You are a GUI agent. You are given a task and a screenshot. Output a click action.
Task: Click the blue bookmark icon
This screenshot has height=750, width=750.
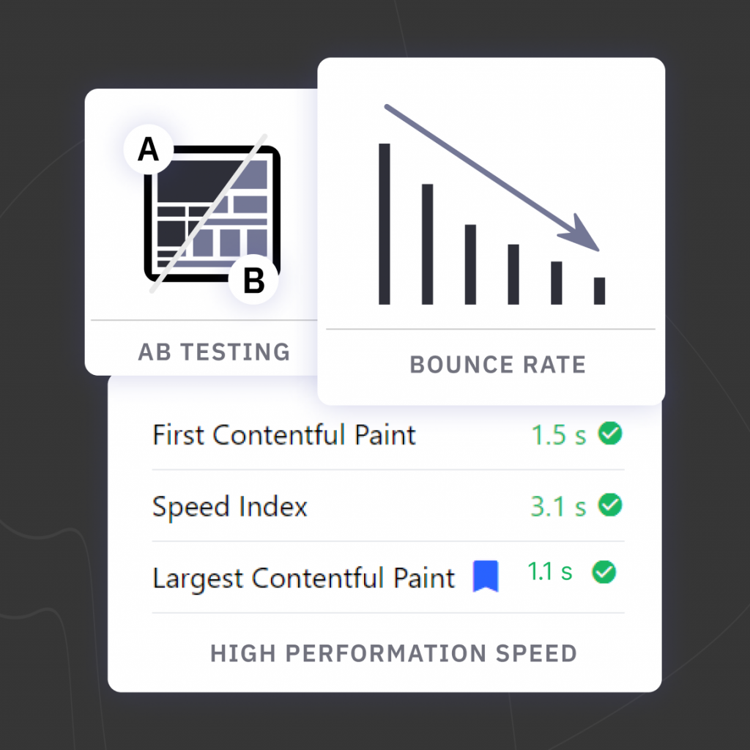486,576
